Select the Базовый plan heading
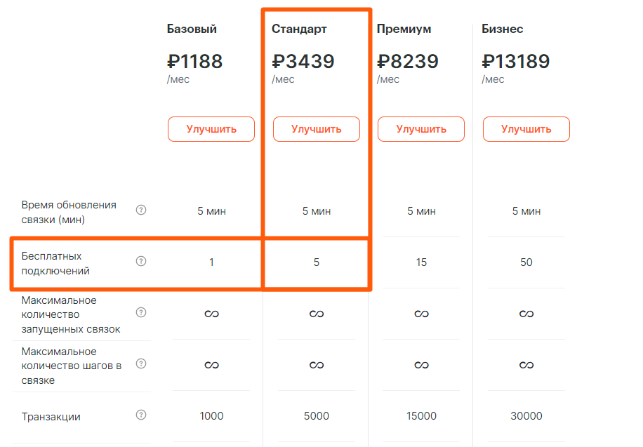Screen dimensions: 643x447 coord(192,29)
